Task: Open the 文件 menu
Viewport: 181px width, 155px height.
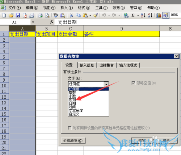Action: point(14,8)
